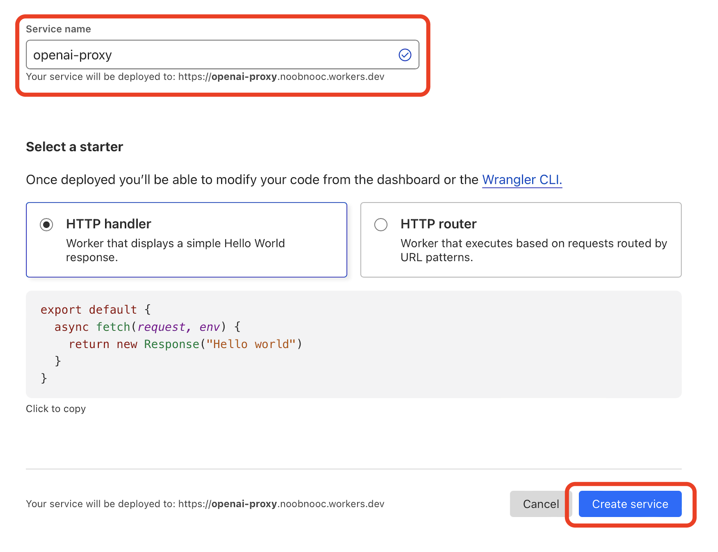Click the Service name label
718x552 pixels.
click(x=59, y=29)
